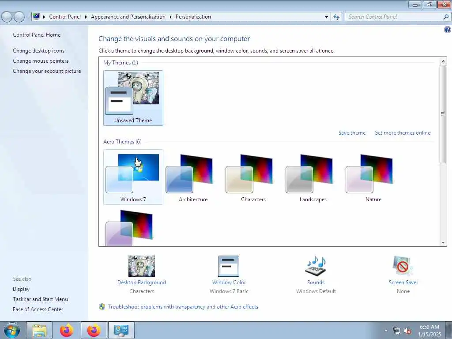The width and height of the screenshot is (452, 339).
Task: Apply the Architecture theme
Action: [193, 177]
